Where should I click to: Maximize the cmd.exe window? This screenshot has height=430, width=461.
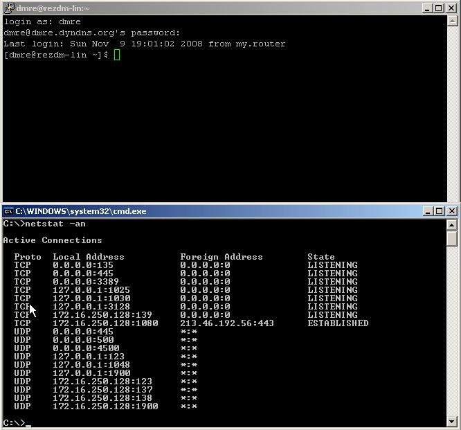[440, 211]
